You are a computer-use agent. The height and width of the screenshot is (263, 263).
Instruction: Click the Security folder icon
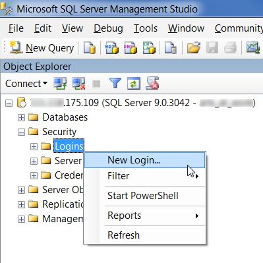[34, 132]
